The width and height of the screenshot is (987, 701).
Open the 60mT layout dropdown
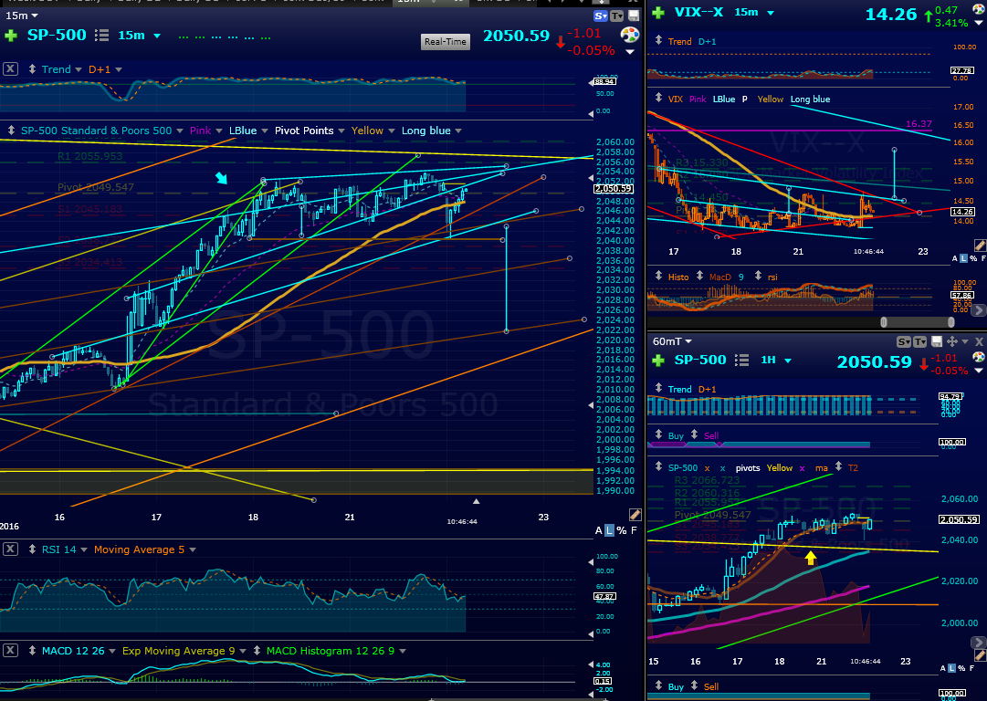coord(688,341)
